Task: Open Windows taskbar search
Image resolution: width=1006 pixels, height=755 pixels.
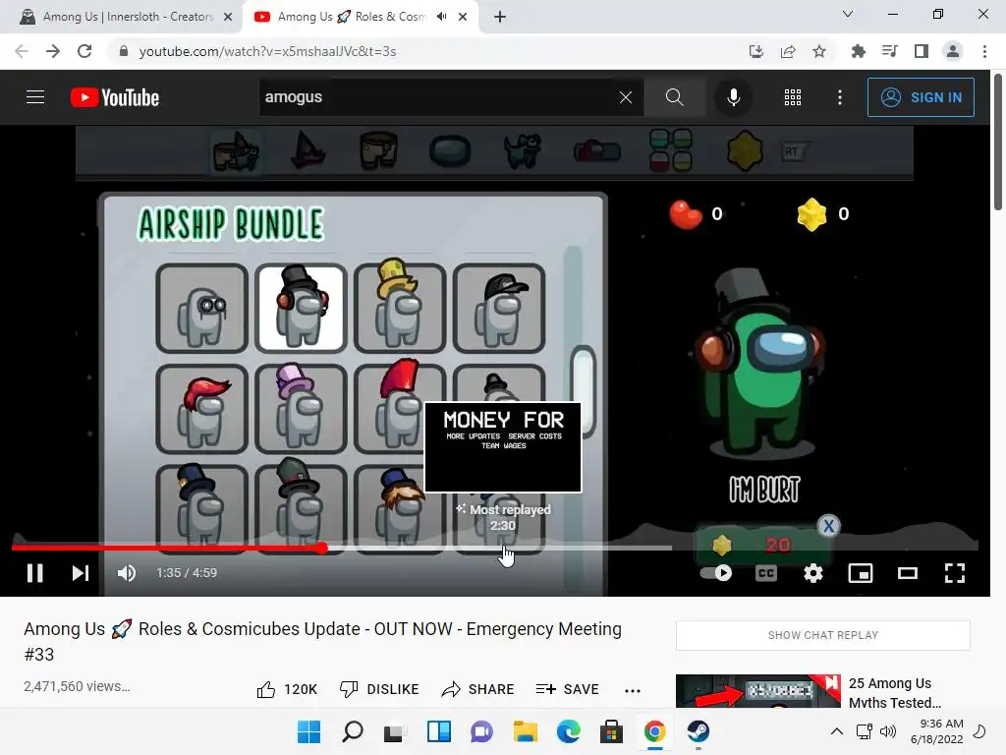Action: click(353, 731)
